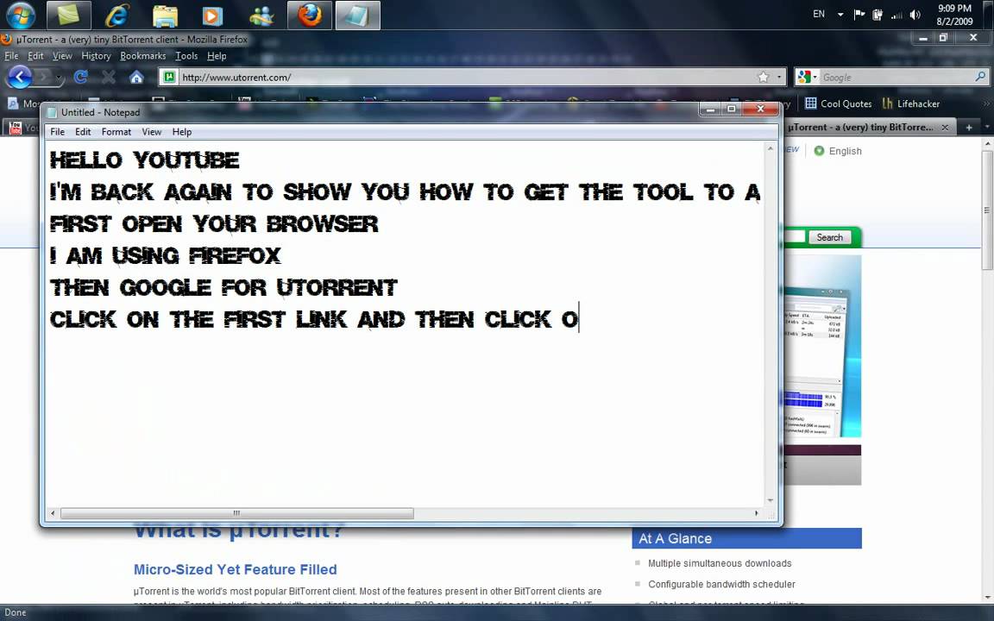Open the Windows Start orb
This screenshot has height=621, width=994.
coord(21,15)
